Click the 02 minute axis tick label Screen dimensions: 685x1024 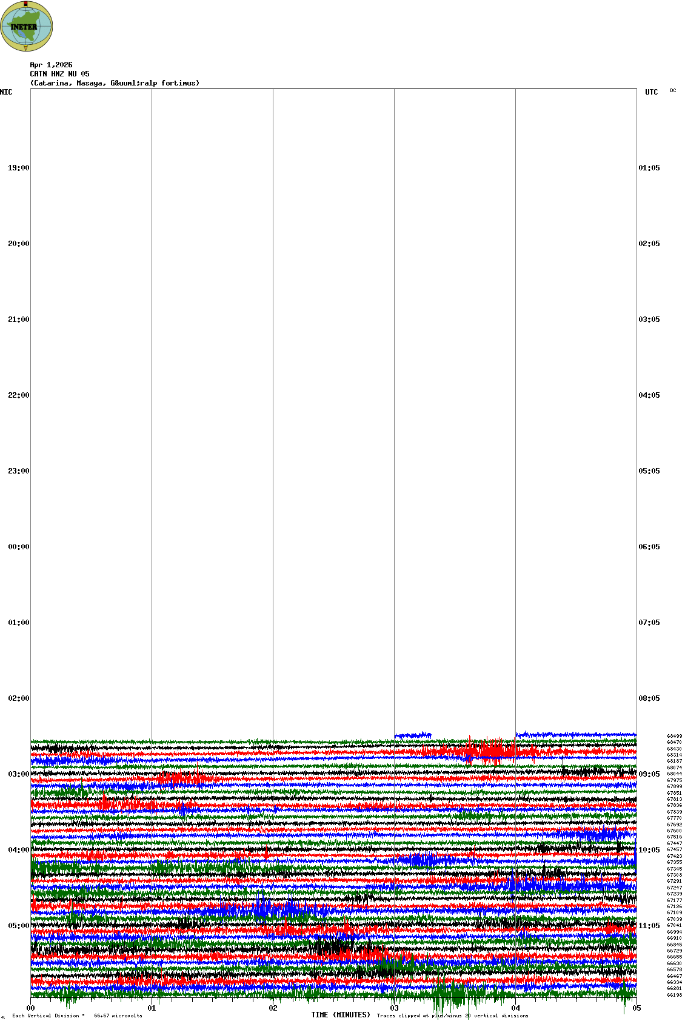coord(273,1008)
